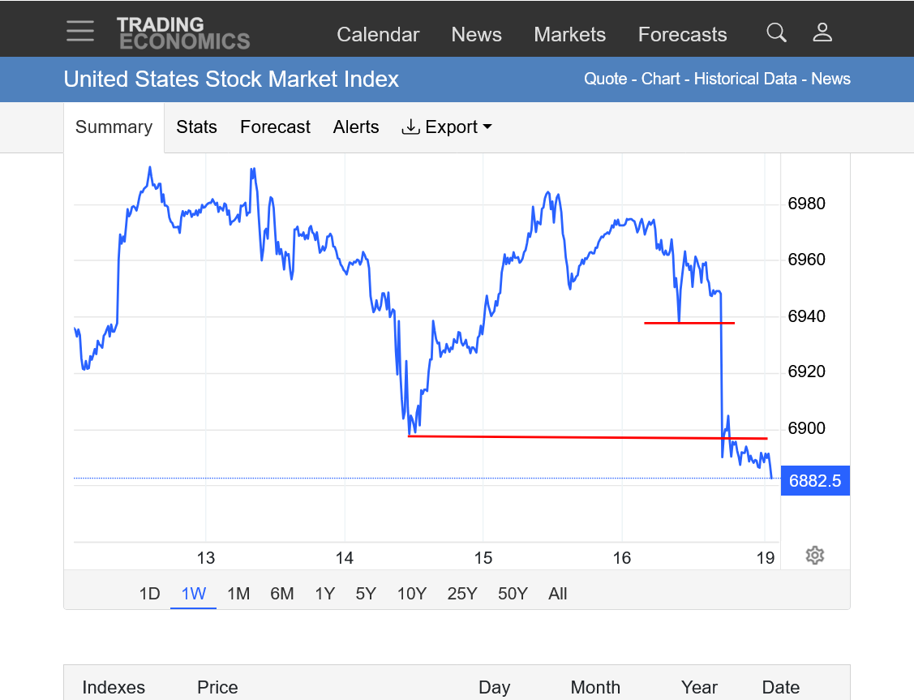Open the Calendar menu item
Image resolution: width=914 pixels, height=700 pixels.
378,35
